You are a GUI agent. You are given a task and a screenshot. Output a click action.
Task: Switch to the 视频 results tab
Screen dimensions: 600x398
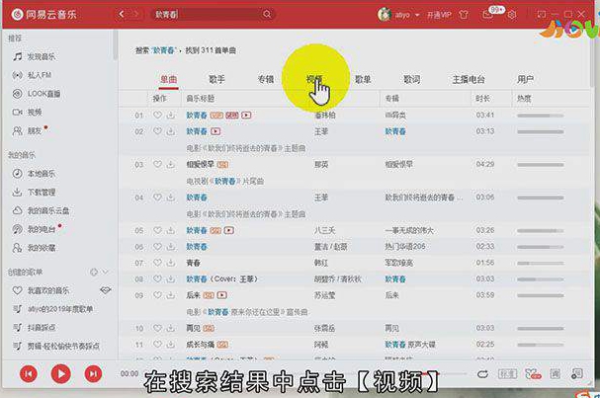point(314,80)
